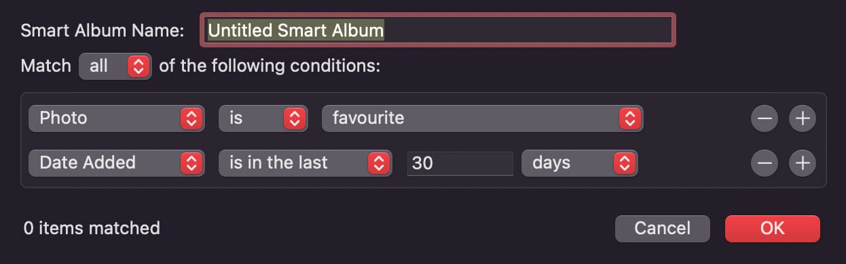Open the 'is' operator dropdown
Image resolution: width=846 pixels, height=264 pixels.
[x=263, y=118]
